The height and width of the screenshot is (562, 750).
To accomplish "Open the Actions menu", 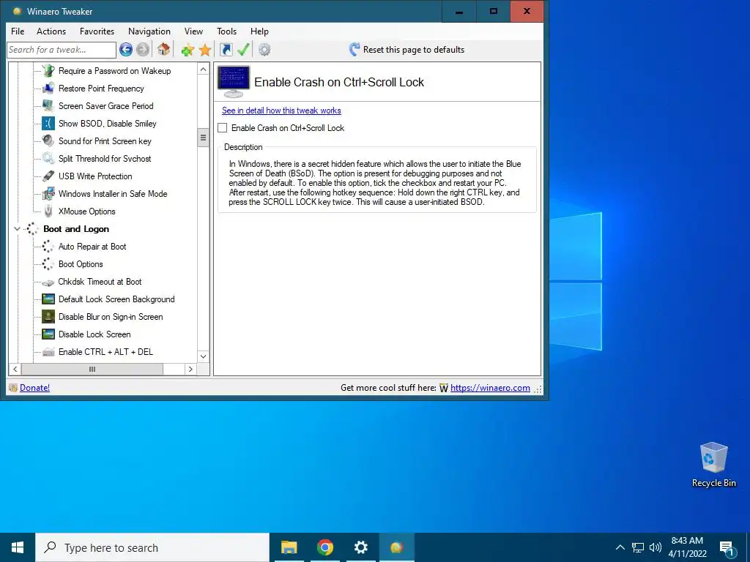I will coord(51,31).
